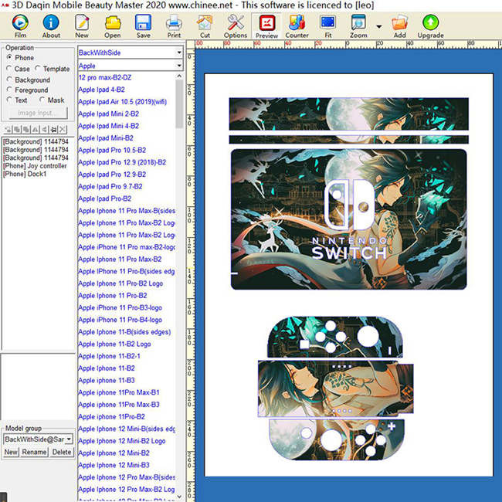This screenshot has height=502, width=502.
Task: Click the New model group button
Action: click(11, 452)
